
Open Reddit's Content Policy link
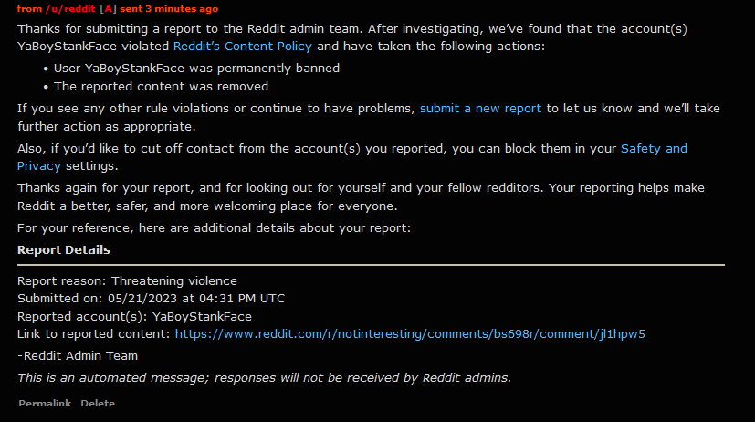pos(242,47)
